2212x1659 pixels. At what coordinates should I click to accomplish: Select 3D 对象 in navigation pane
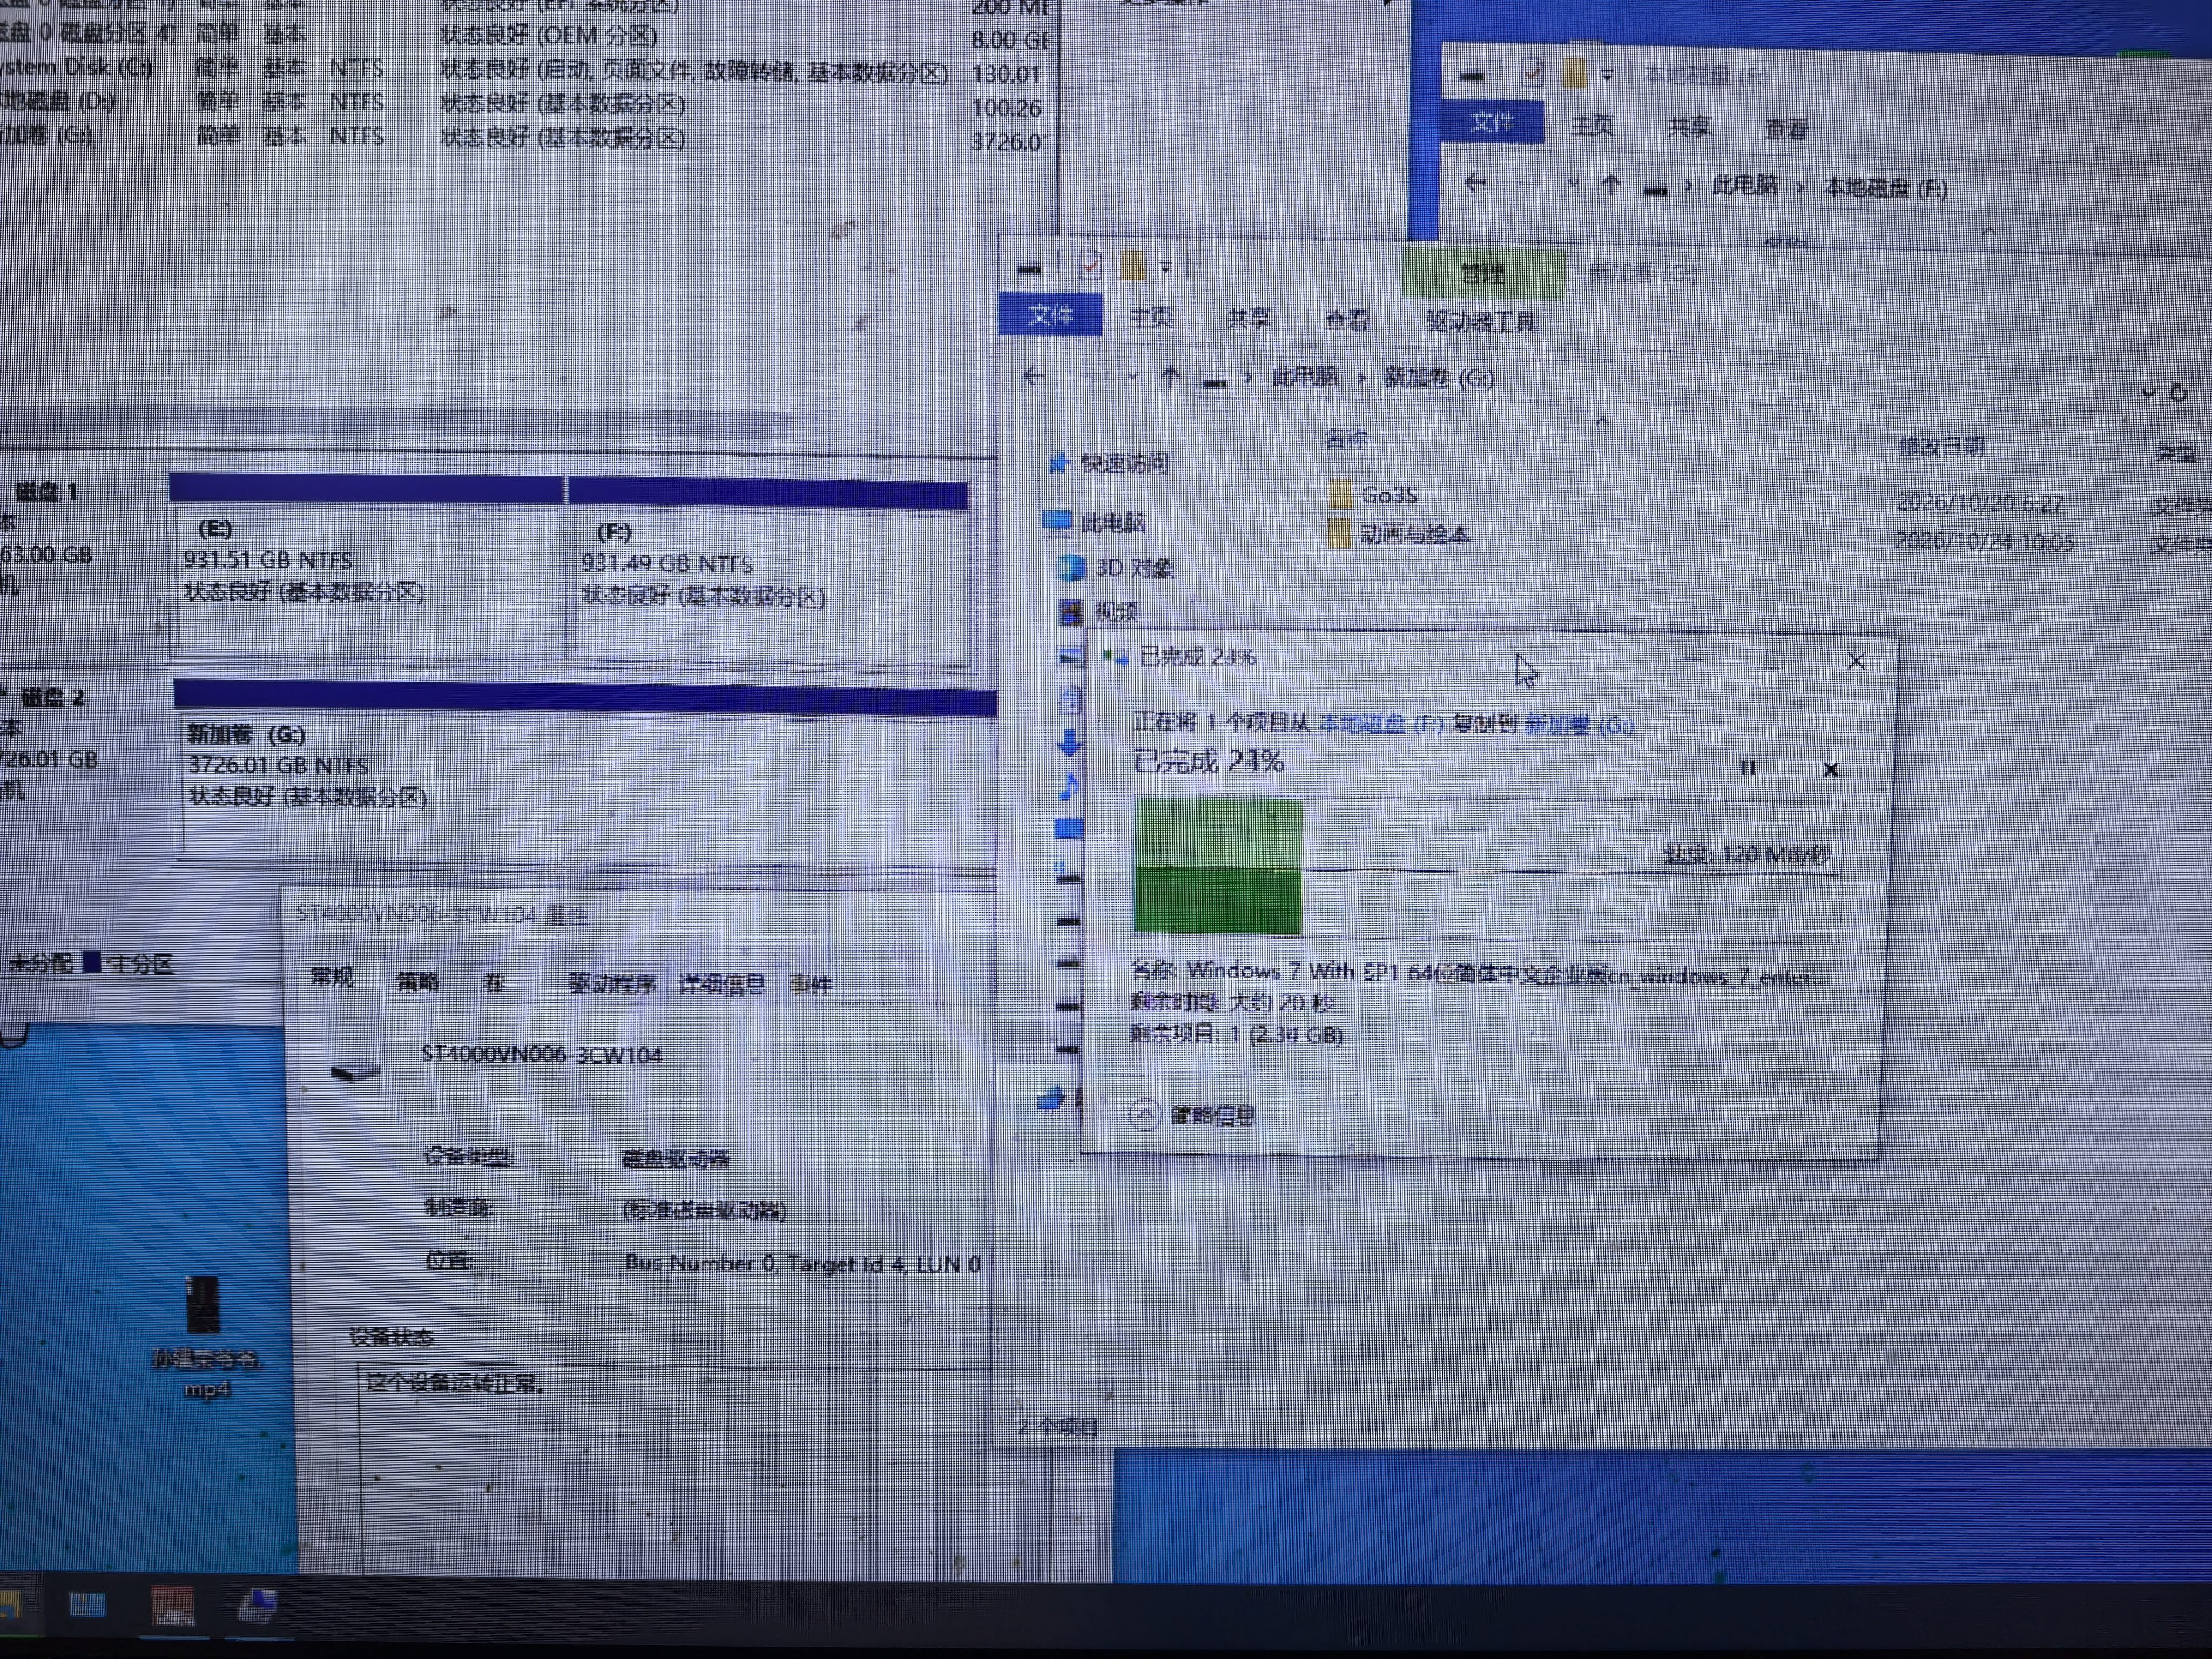[1117, 568]
